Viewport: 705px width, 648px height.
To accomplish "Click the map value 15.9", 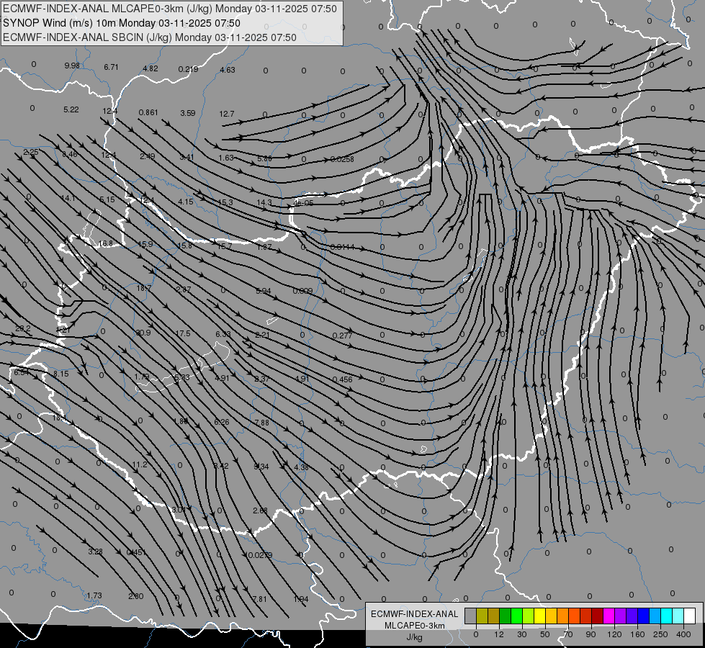I will pos(145,245).
